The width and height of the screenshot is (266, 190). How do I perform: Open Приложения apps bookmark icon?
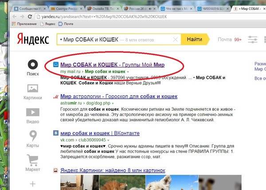click(x=14, y=24)
